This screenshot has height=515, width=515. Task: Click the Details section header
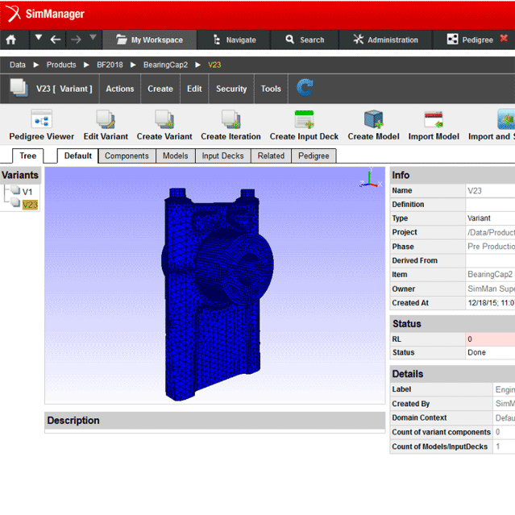(x=453, y=374)
